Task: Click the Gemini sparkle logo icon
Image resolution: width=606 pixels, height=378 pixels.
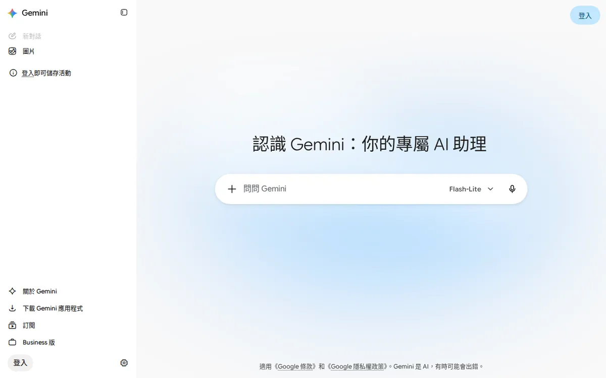Action: [x=13, y=13]
